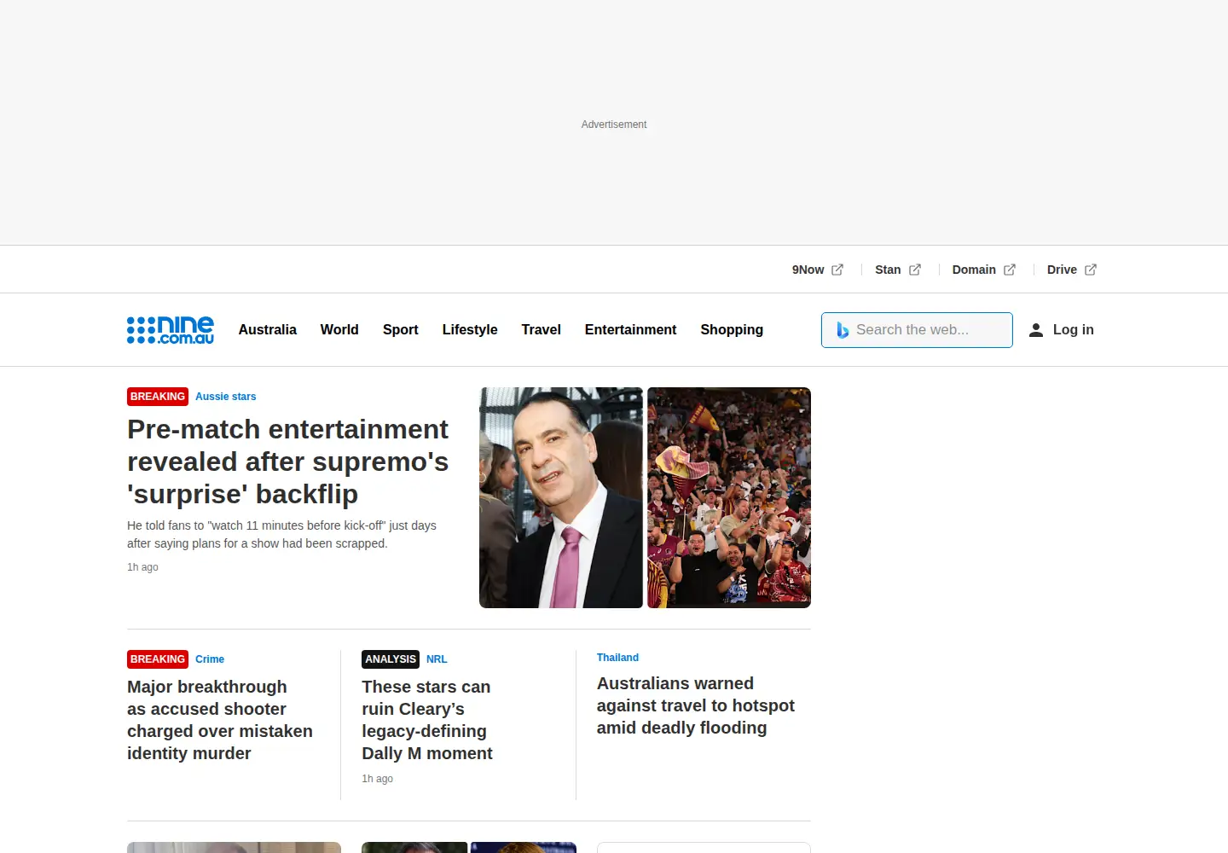Click BREAKING badge beside Crime tag
The height and width of the screenshot is (853, 1228).
coord(158,659)
